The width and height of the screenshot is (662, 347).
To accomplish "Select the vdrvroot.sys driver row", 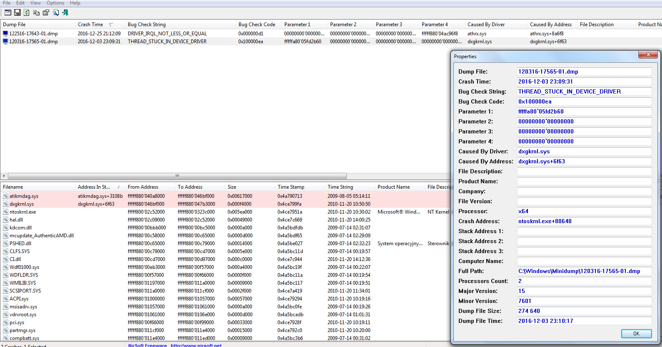I will coord(225,314).
